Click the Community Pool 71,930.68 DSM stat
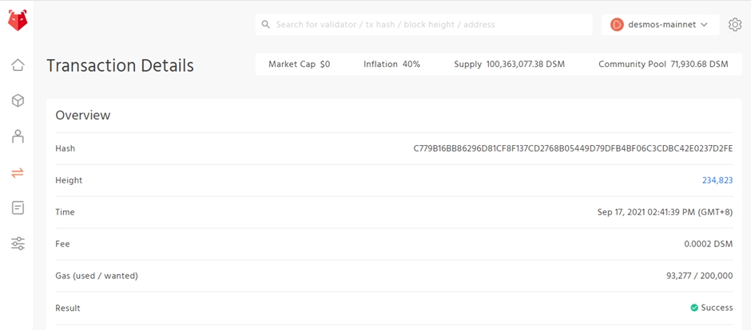 click(663, 64)
